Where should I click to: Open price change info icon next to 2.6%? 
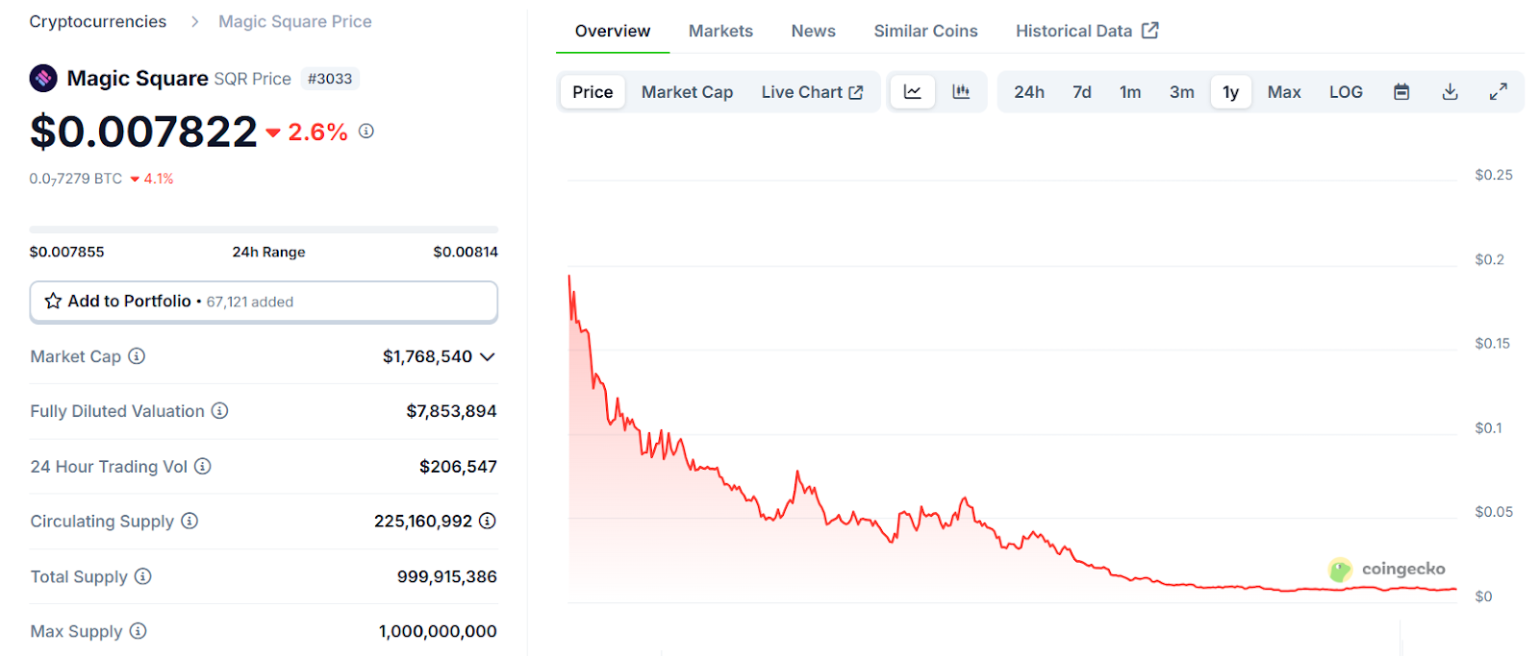pos(366,131)
